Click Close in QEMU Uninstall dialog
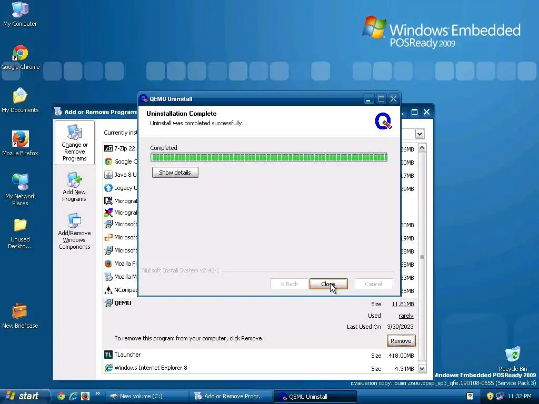The height and width of the screenshot is (404, 539). pyautogui.click(x=328, y=284)
